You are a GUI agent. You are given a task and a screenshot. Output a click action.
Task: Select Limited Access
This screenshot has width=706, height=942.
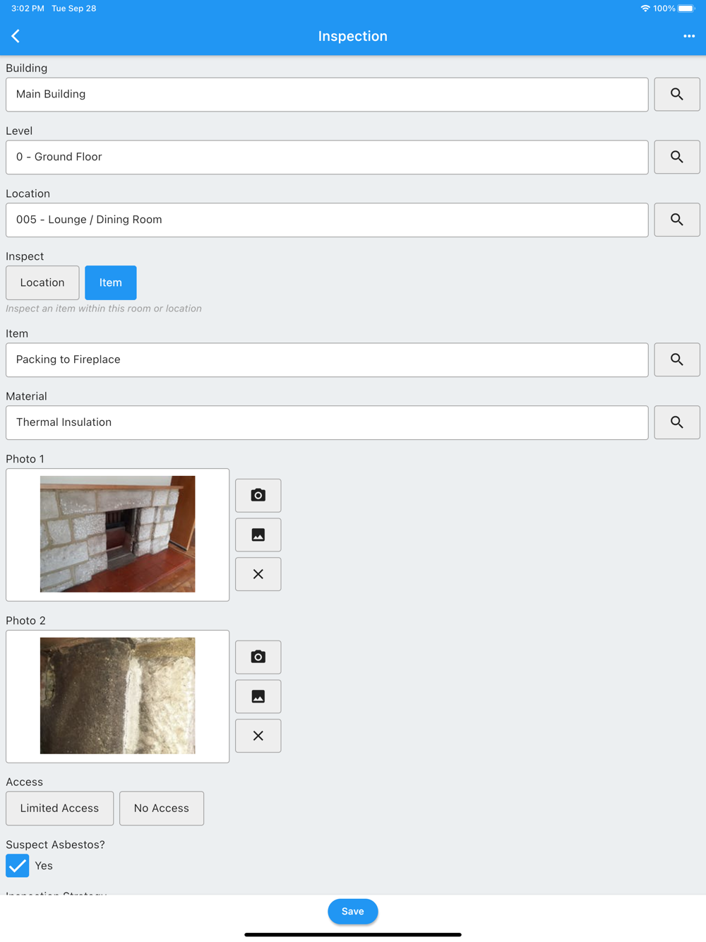60,809
